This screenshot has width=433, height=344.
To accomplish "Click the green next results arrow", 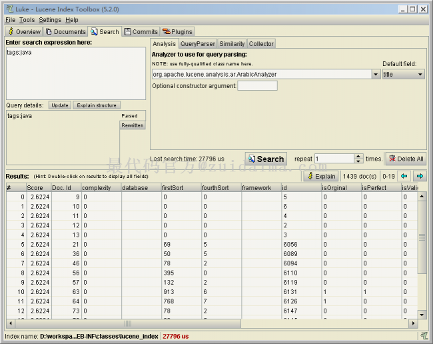I will (x=419, y=176).
